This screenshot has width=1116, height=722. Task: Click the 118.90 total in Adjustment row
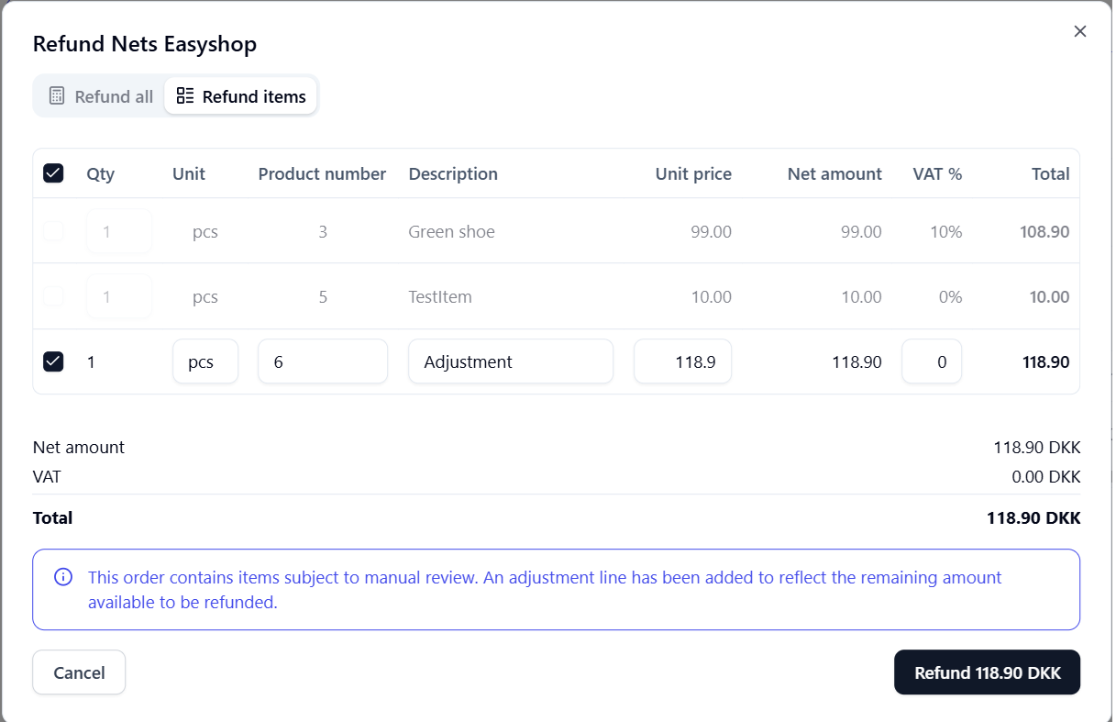pyautogui.click(x=1045, y=361)
